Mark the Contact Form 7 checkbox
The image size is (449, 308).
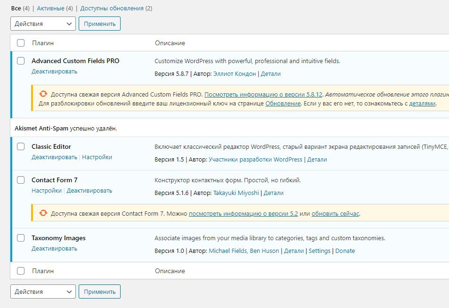(21, 180)
